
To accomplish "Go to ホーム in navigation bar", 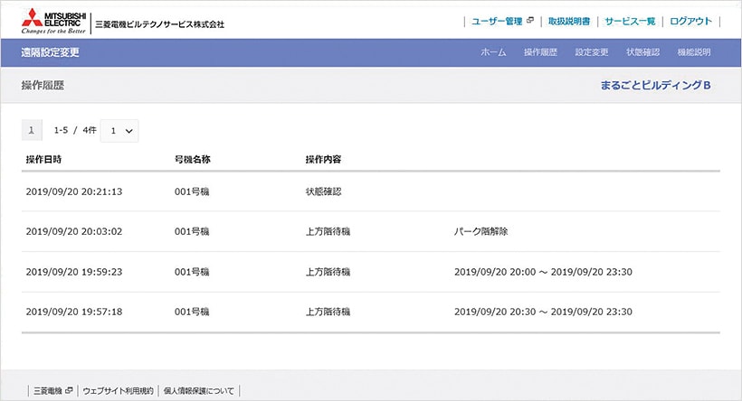I will pyautogui.click(x=493, y=52).
